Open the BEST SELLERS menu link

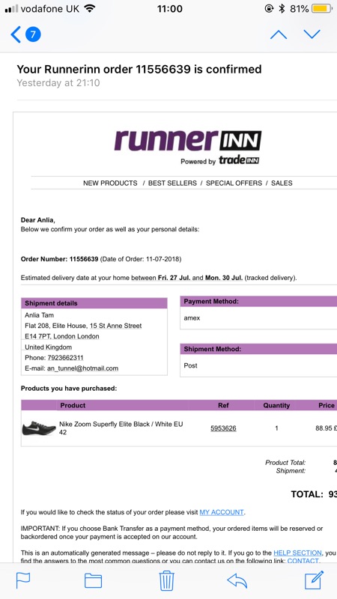tap(172, 183)
